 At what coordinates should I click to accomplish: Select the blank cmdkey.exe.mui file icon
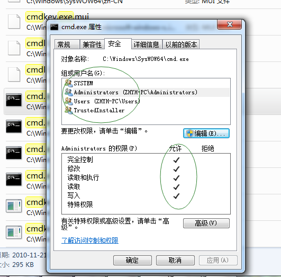click(14, 22)
